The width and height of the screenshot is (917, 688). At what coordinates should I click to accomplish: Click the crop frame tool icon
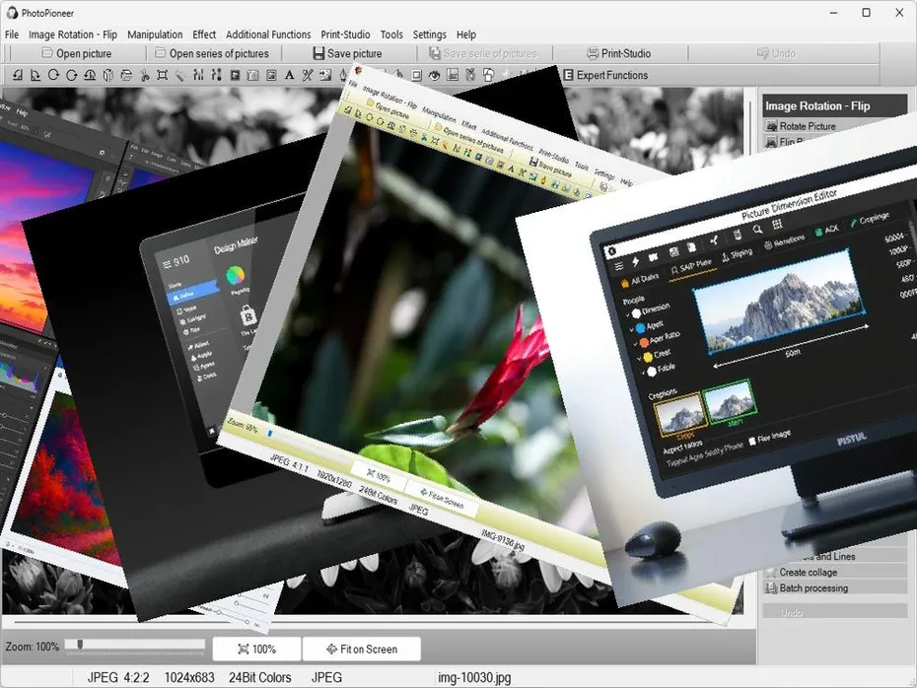coord(162,75)
